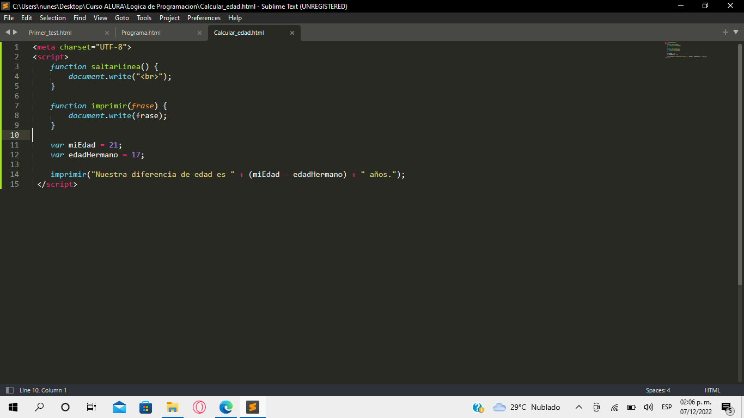Open volume speaker tray icon
The width and height of the screenshot is (744, 418).
point(648,407)
